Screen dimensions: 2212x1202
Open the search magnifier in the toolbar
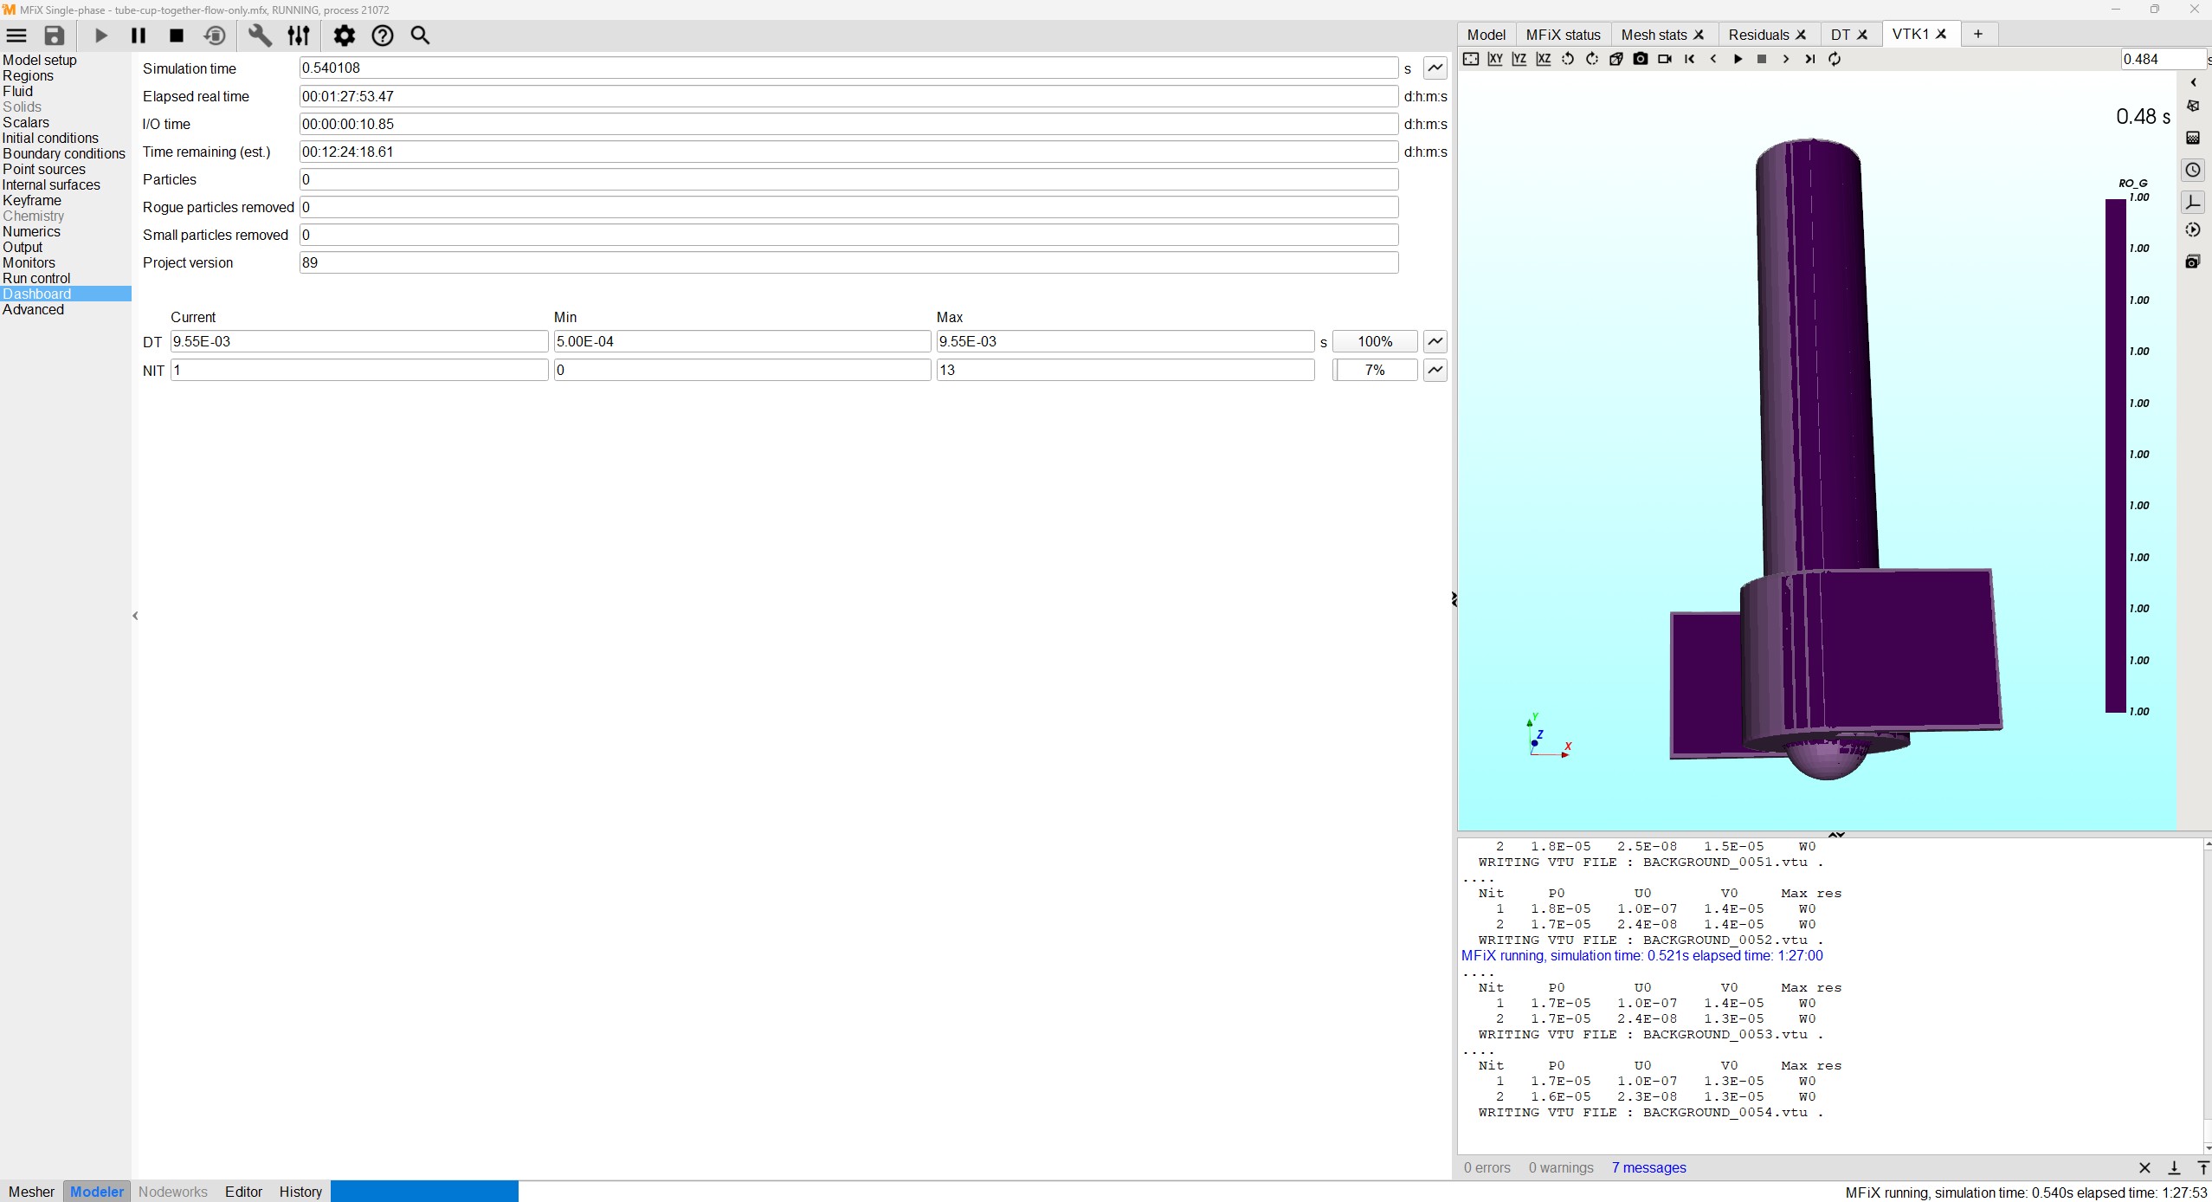[x=420, y=36]
